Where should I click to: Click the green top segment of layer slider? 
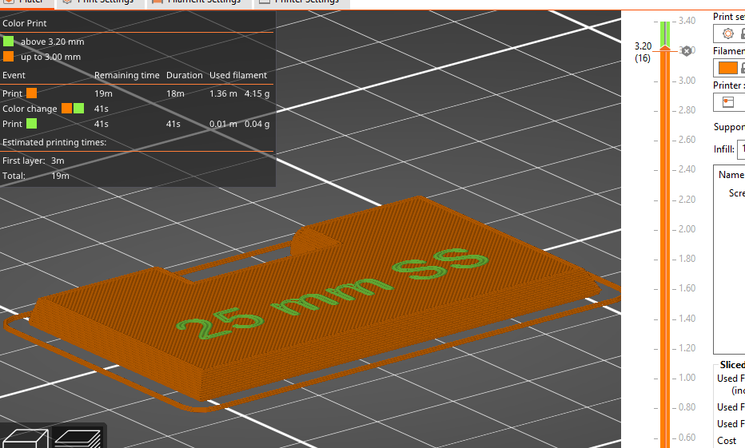tap(664, 32)
